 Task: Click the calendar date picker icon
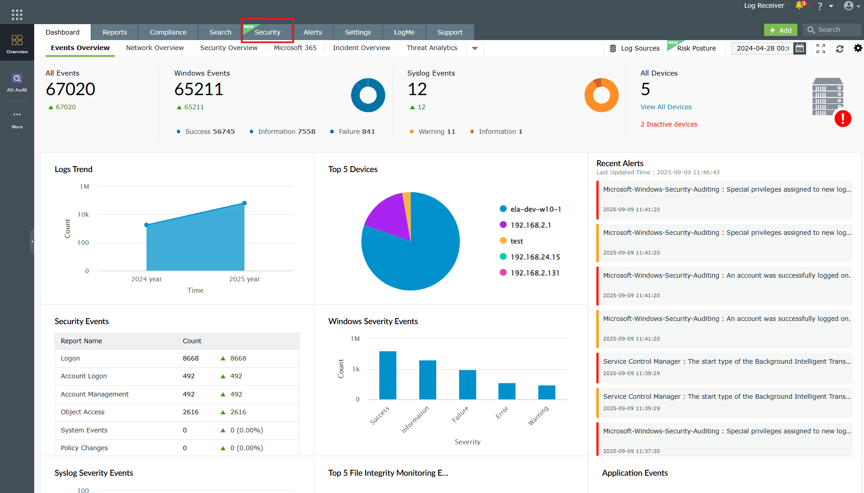point(800,48)
